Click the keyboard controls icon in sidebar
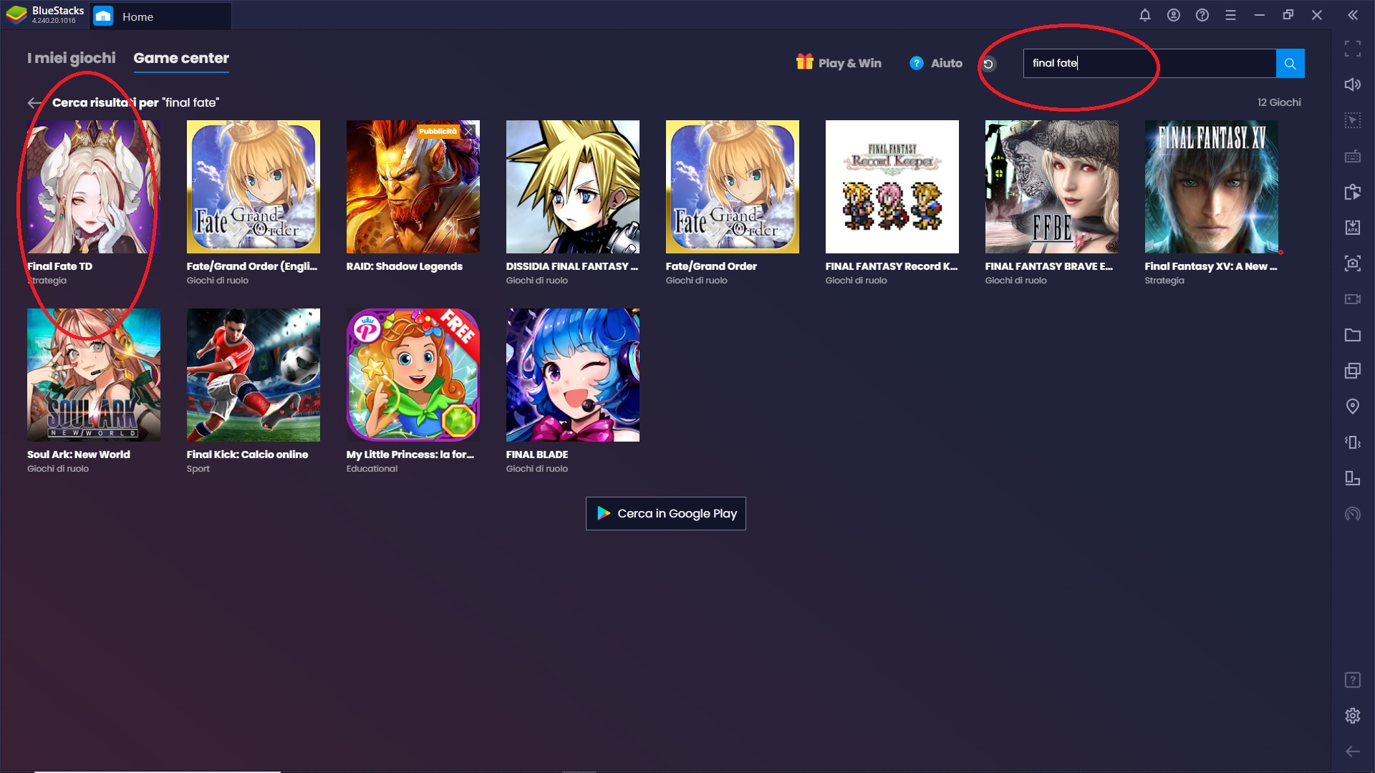 (x=1352, y=156)
